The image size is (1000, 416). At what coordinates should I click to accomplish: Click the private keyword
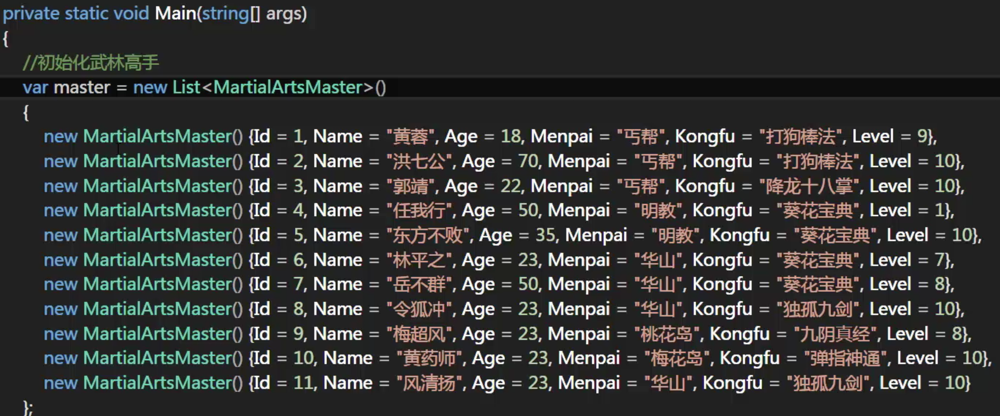pos(31,13)
